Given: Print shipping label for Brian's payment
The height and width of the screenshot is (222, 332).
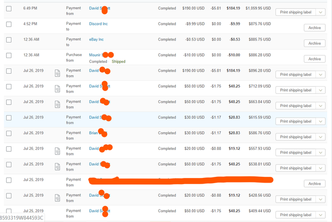Looking at the screenshot, I should [x=296, y=137].
